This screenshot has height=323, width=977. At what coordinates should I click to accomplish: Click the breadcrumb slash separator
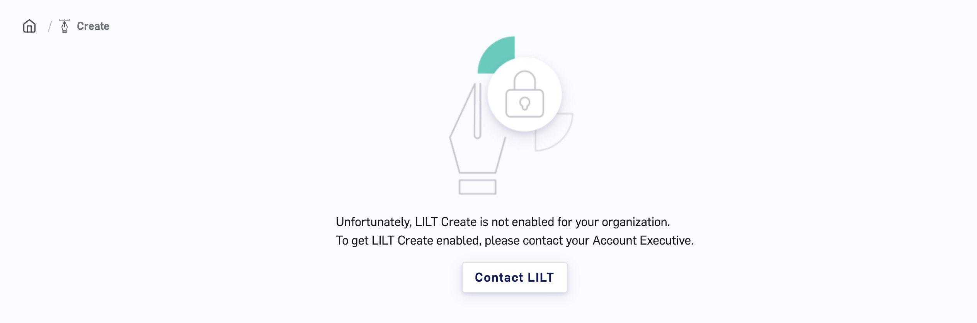click(49, 27)
